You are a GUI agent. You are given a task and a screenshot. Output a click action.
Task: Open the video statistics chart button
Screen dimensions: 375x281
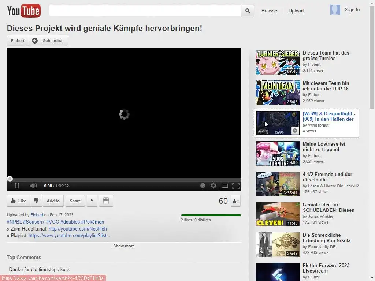[x=236, y=201]
